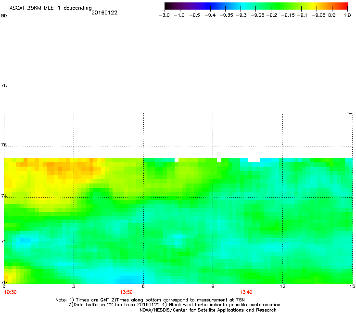Click the note line "Data buffer is 22 hrs"
The image size is (356, 313).
pos(174,305)
